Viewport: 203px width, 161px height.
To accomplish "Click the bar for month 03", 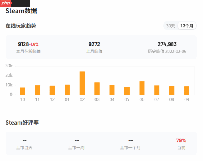I will [x=97, y=88].
